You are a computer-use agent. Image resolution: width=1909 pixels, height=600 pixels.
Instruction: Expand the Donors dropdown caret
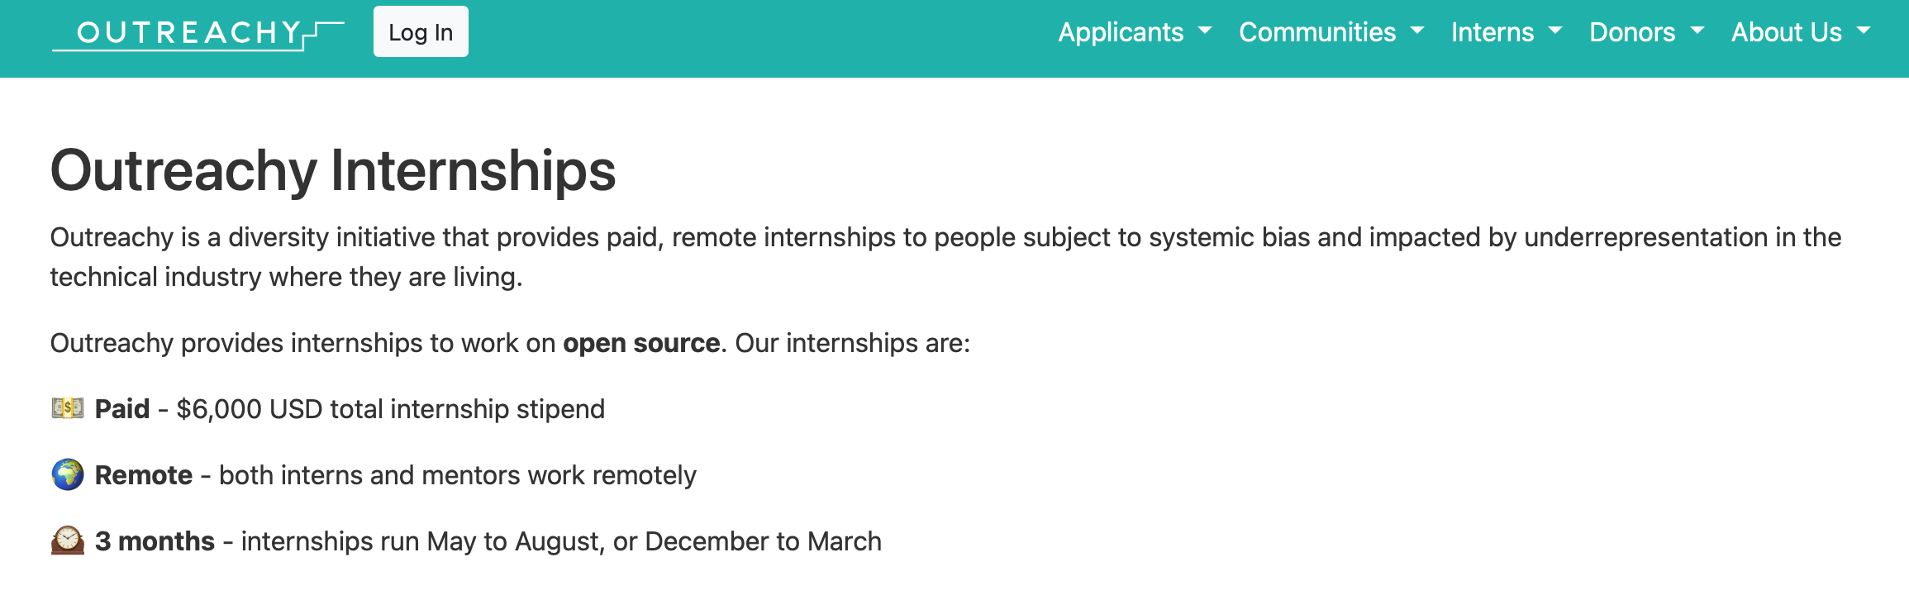pos(1697,31)
